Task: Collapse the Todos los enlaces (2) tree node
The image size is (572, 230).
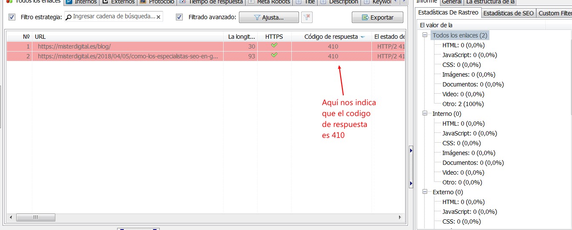Action: 425,35
